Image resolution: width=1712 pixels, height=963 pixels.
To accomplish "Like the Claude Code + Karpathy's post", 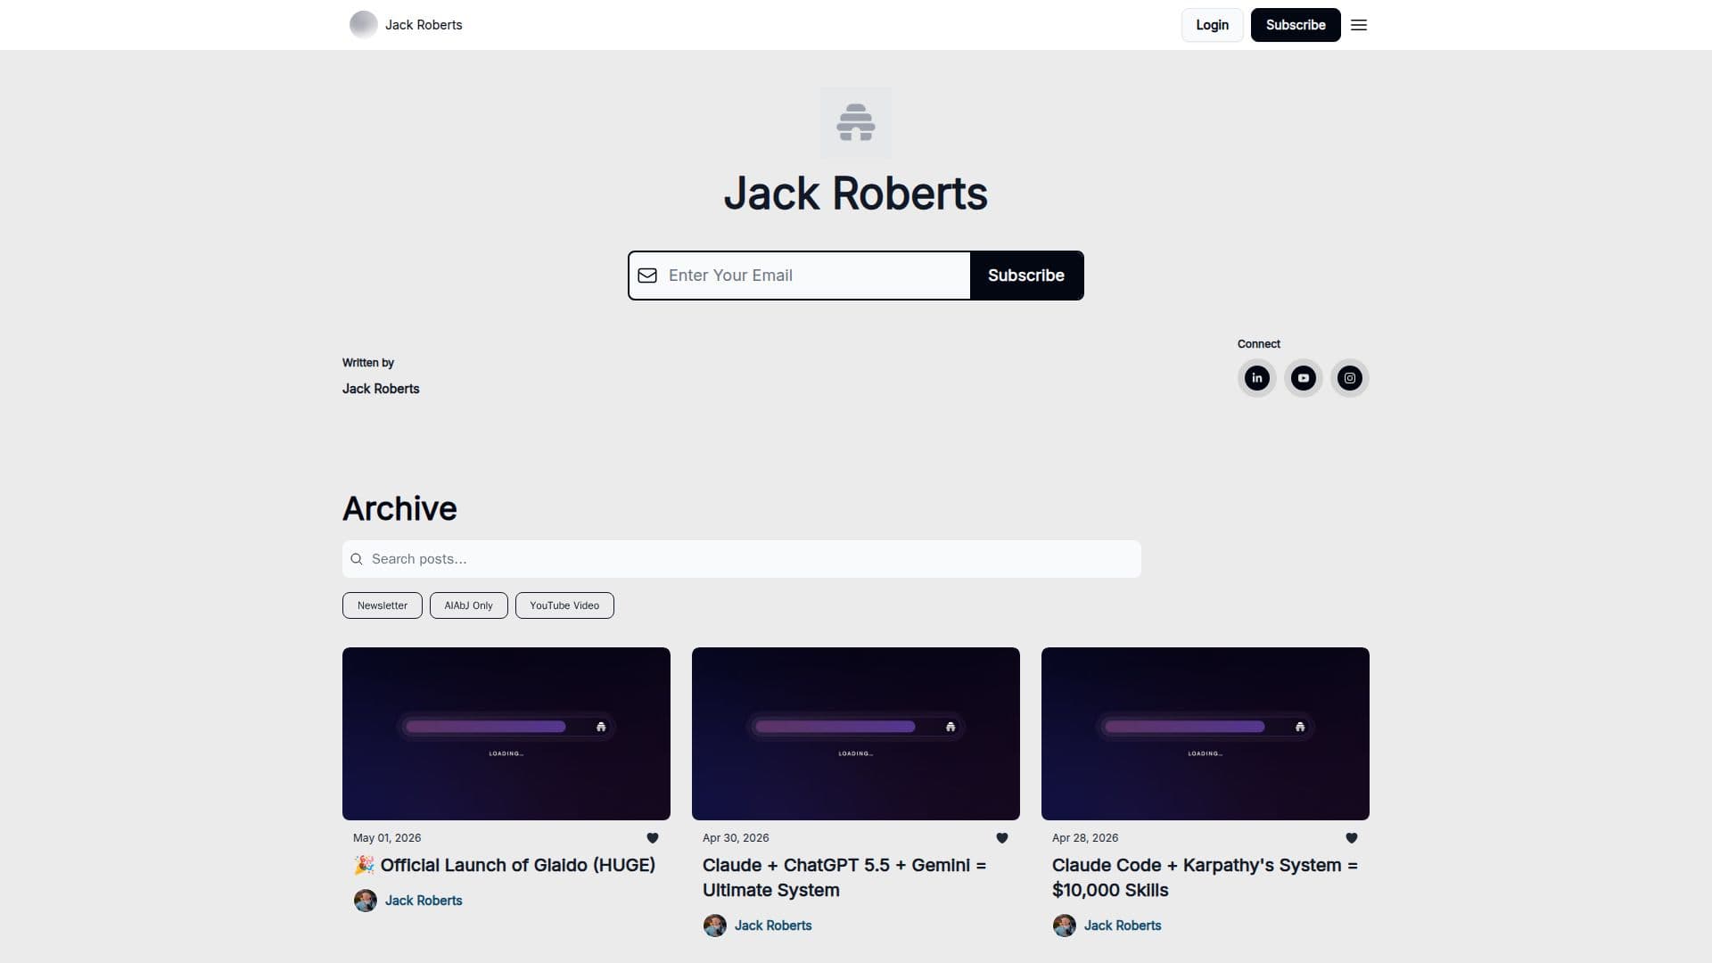I will click(1352, 838).
